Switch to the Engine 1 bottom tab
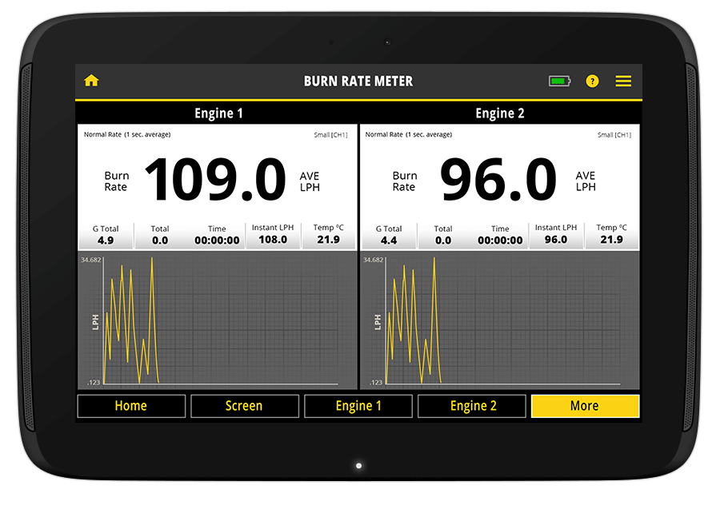720x517 pixels. tap(358, 406)
